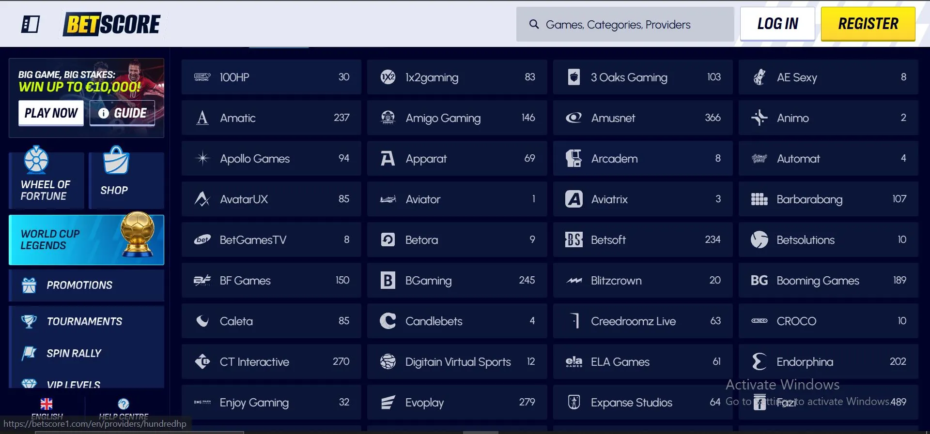Select the 3 Oaks Gaming shield icon

click(x=574, y=77)
